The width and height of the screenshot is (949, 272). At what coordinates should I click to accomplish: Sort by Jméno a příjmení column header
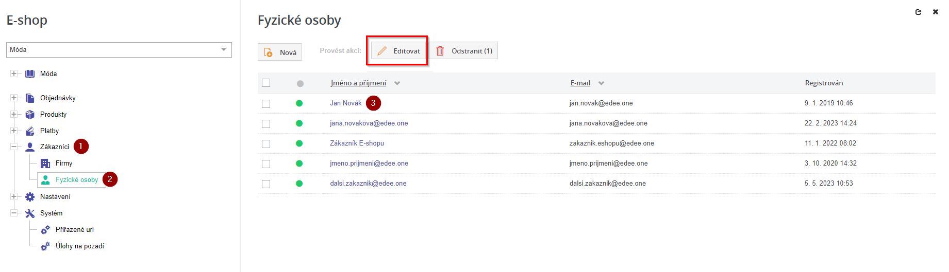(358, 83)
